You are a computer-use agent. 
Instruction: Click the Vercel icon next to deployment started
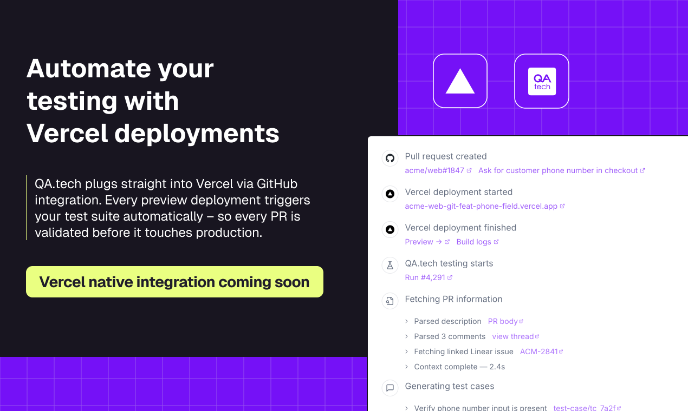coord(390,194)
